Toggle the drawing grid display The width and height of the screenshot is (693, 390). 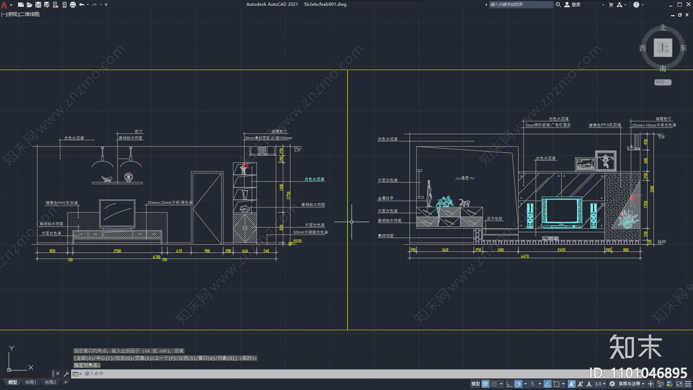486,383
